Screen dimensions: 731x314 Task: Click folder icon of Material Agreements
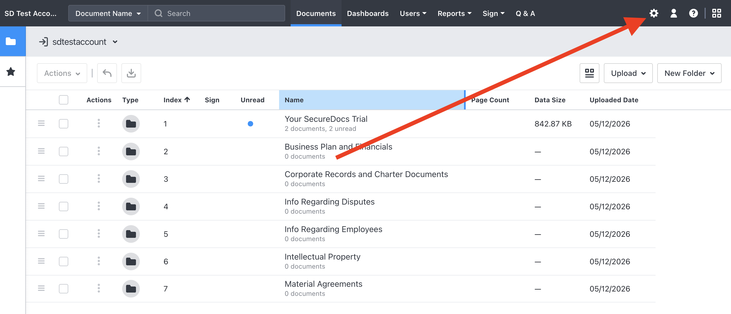(x=131, y=289)
